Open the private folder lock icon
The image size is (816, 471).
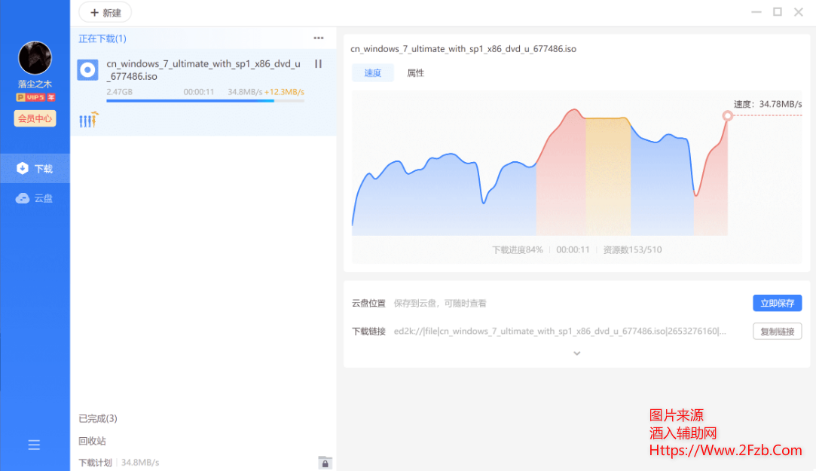click(325, 463)
